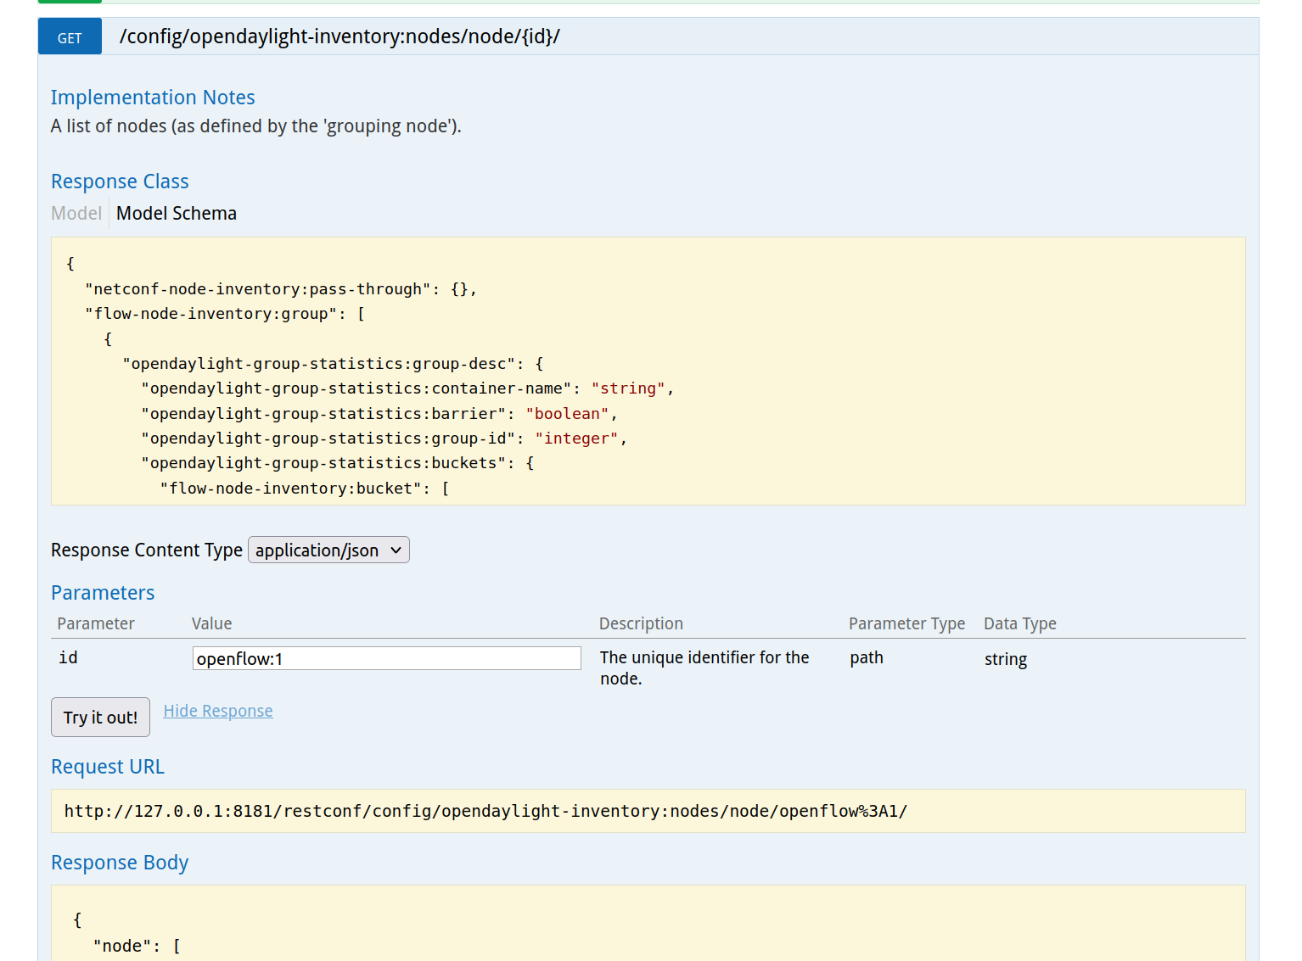The image size is (1302, 961).
Task: Click the Parameter Type column header
Action: [906, 623]
